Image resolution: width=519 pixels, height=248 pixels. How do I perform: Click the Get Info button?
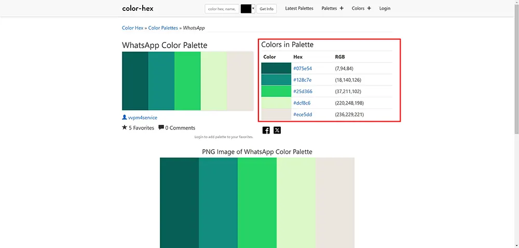266,9
